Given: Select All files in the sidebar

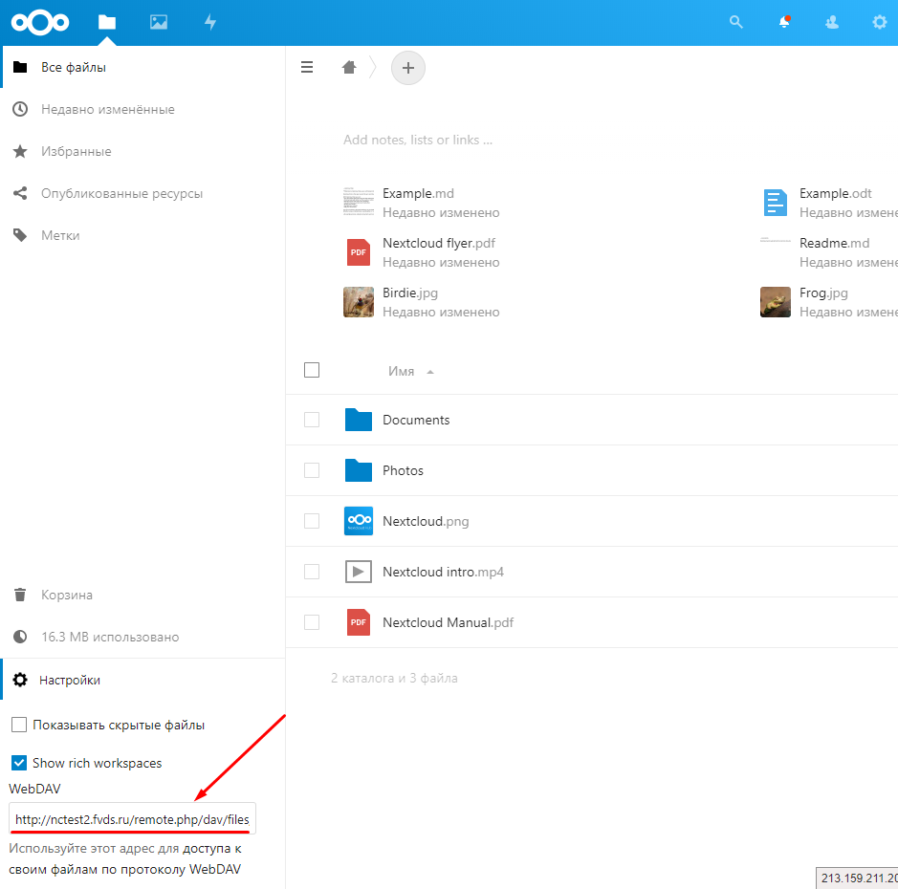Looking at the screenshot, I should tap(143, 67).
